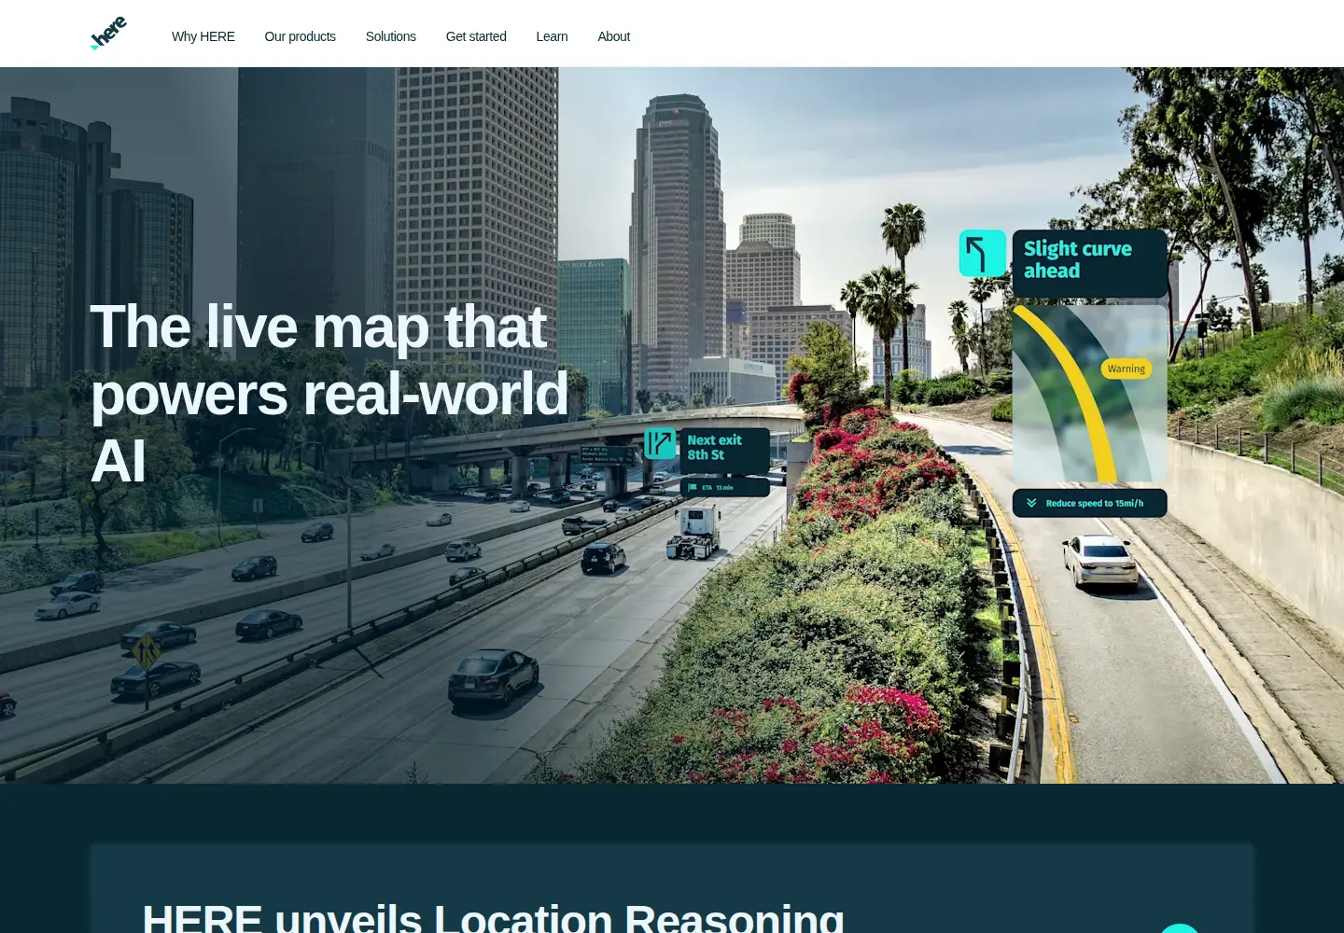Open the Get started menu
Screen dimensions: 1344x933
(x=476, y=36)
